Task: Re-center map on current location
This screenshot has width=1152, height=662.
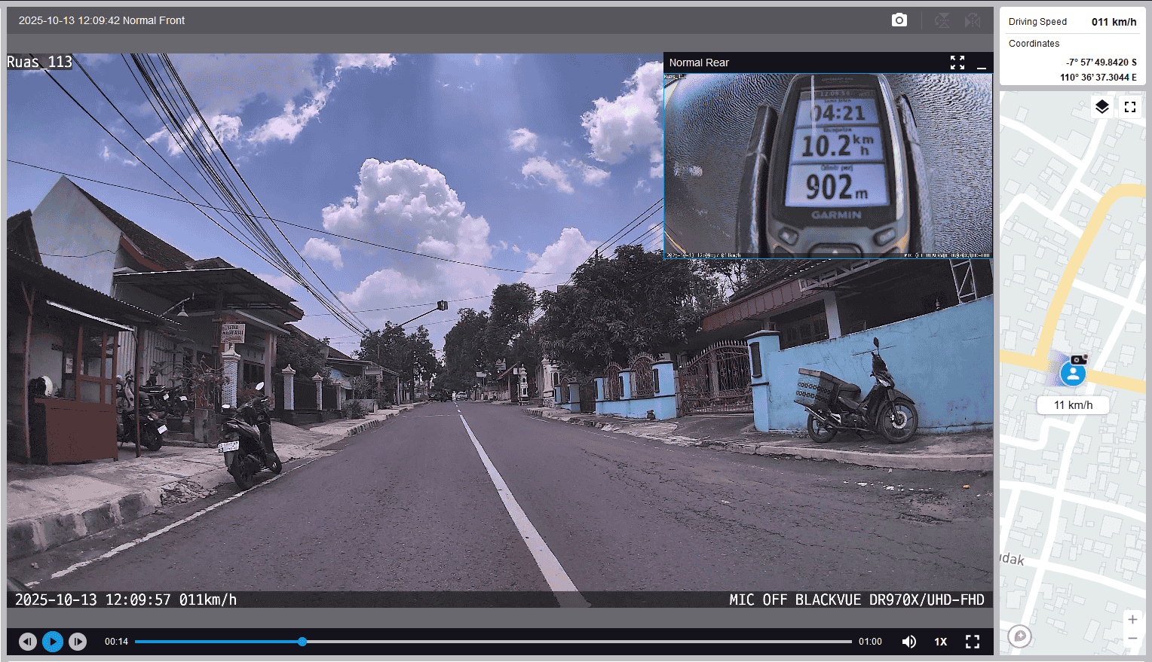Action: (1019, 636)
